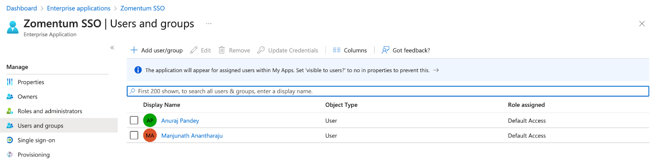Click the Users and groups sidebar icon
Image resolution: width=652 pixels, height=165 pixels.
10,125
